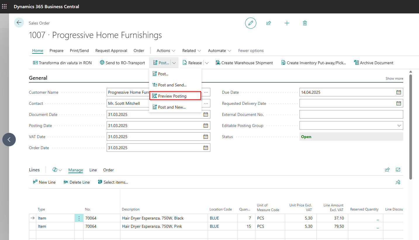Viewport: 419px width, 240px height.
Task: Choose Preview Posting from the menu
Action: [175, 96]
